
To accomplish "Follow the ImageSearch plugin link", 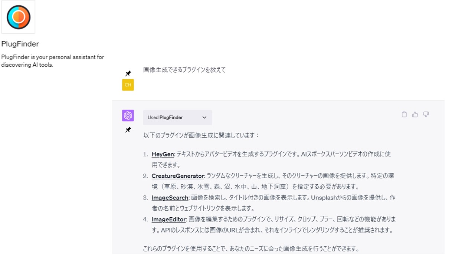I will coord(170,198).
